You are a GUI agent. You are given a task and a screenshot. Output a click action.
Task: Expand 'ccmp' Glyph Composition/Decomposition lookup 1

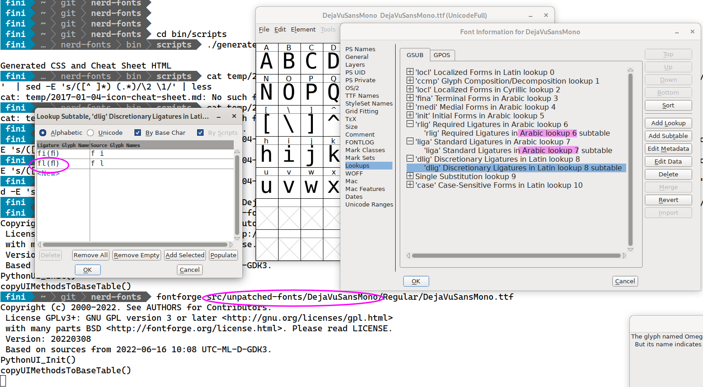pyautogui.click(x=409, y=81)
